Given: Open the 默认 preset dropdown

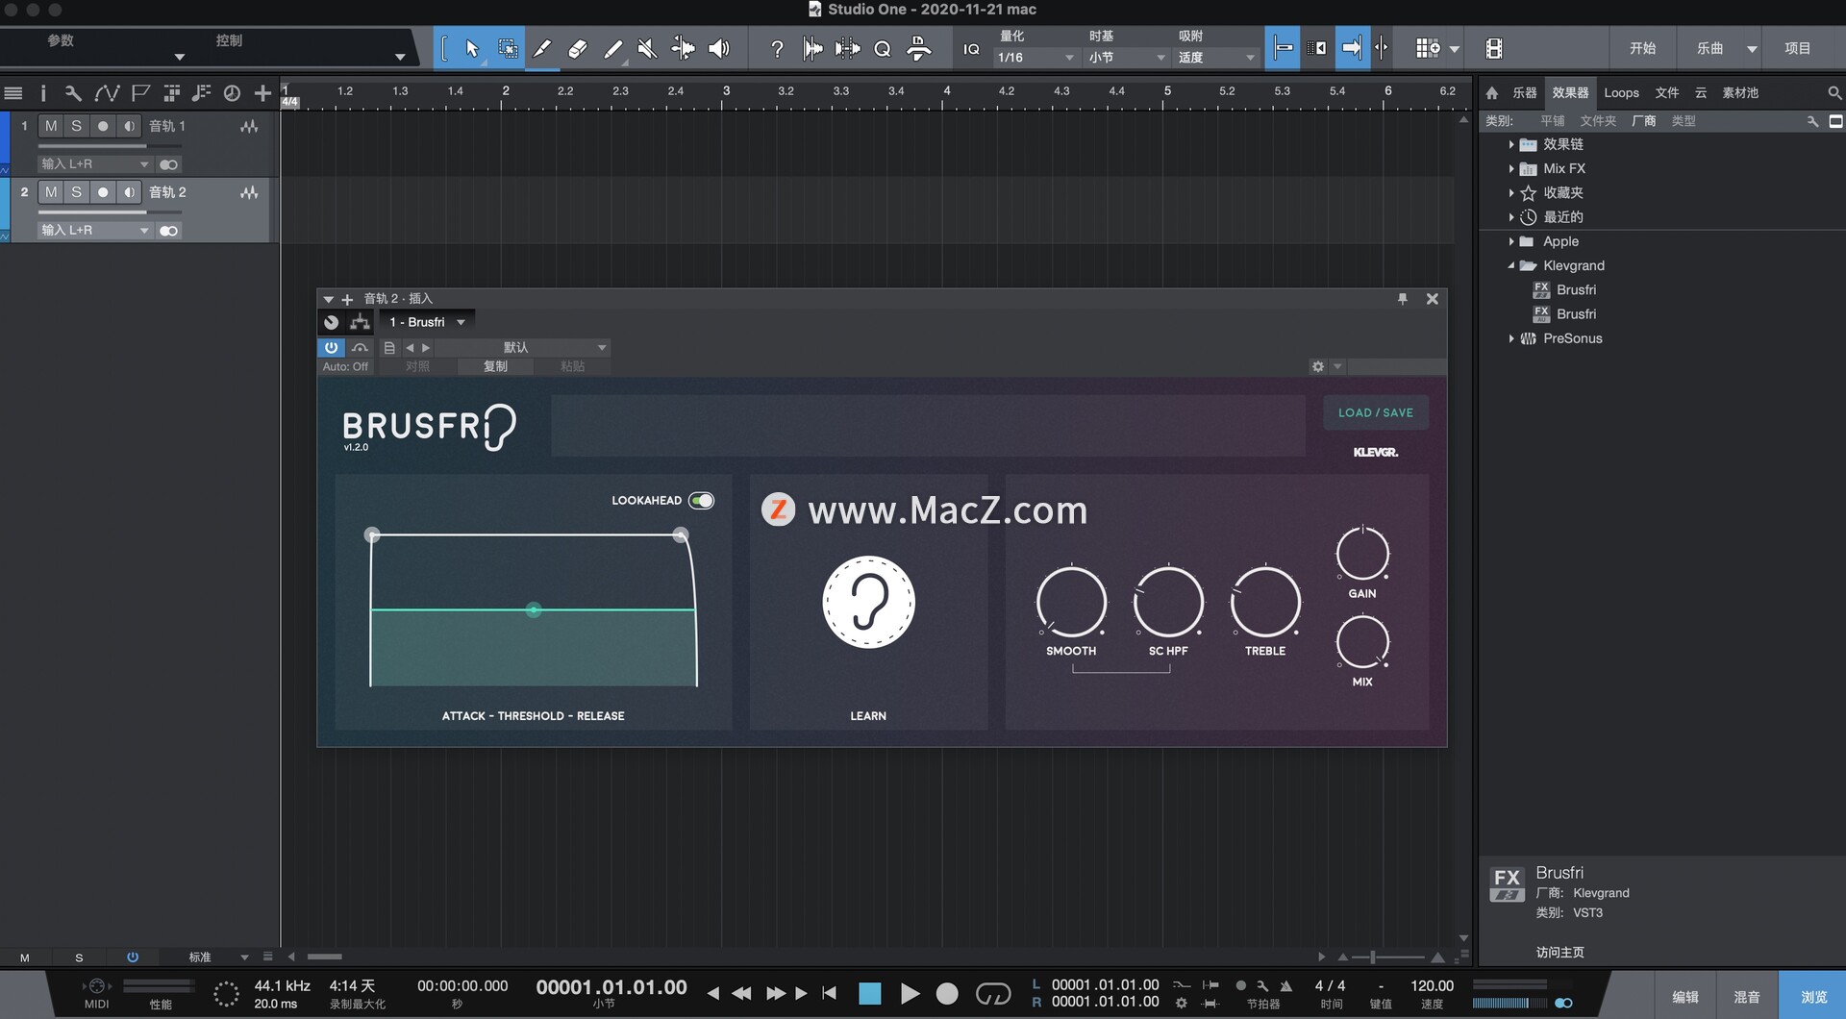Looking at the screenshot, I should pyautogui.click(x=522, y=347).
